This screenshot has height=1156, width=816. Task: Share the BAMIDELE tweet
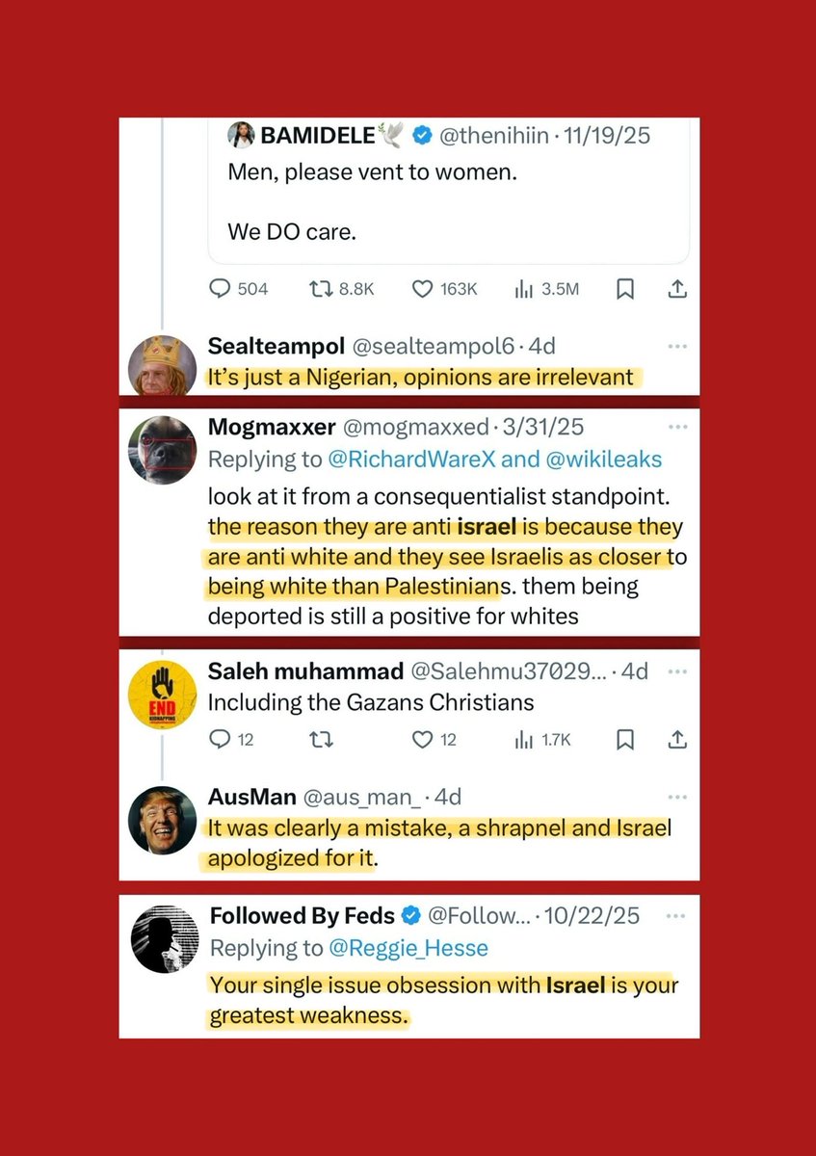pyautogui.click(x=677, y=289)
